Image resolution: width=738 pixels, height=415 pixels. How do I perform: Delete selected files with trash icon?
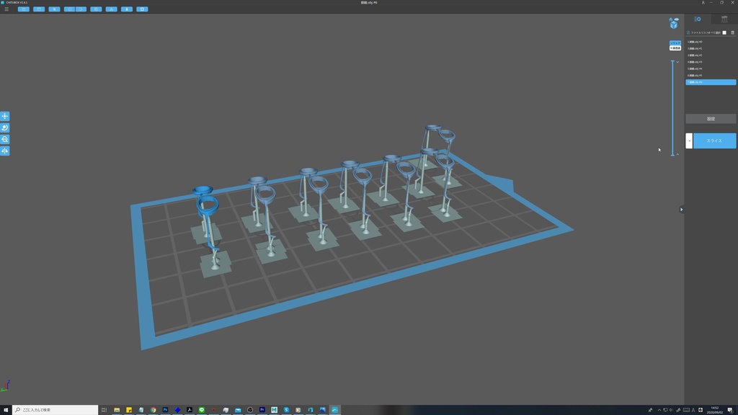[732, 32]
